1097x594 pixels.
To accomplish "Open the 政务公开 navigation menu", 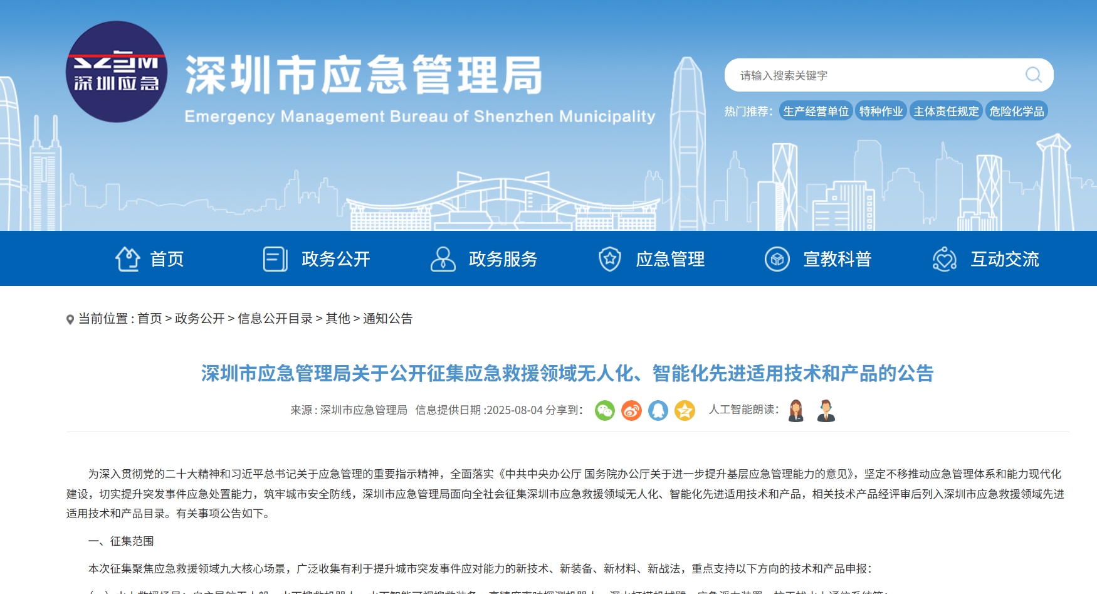I will (x=317, y=258).
